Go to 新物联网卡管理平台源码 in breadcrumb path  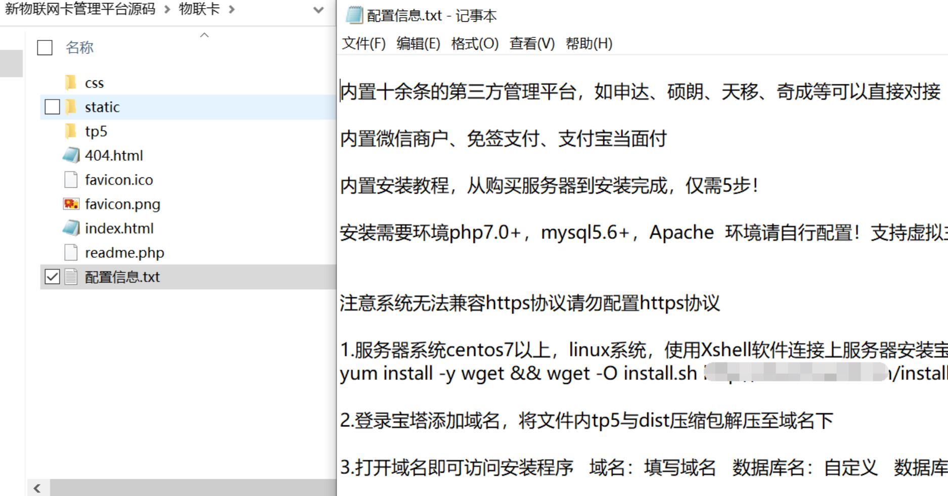coord(80,9)
